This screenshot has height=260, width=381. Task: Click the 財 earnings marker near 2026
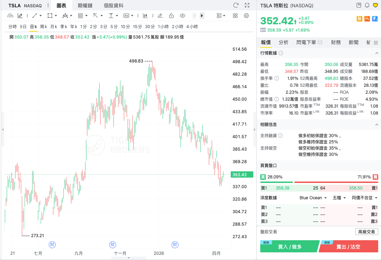point(175,244)
